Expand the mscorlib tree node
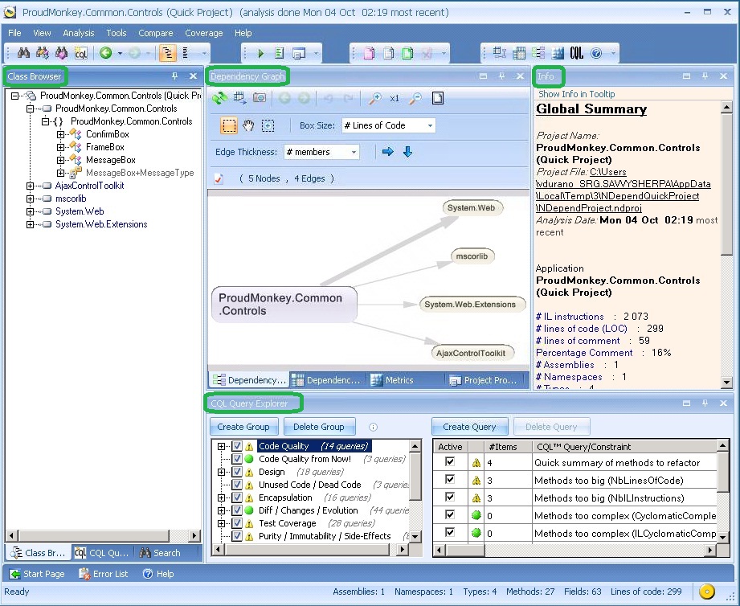 [x=31, y=199]
